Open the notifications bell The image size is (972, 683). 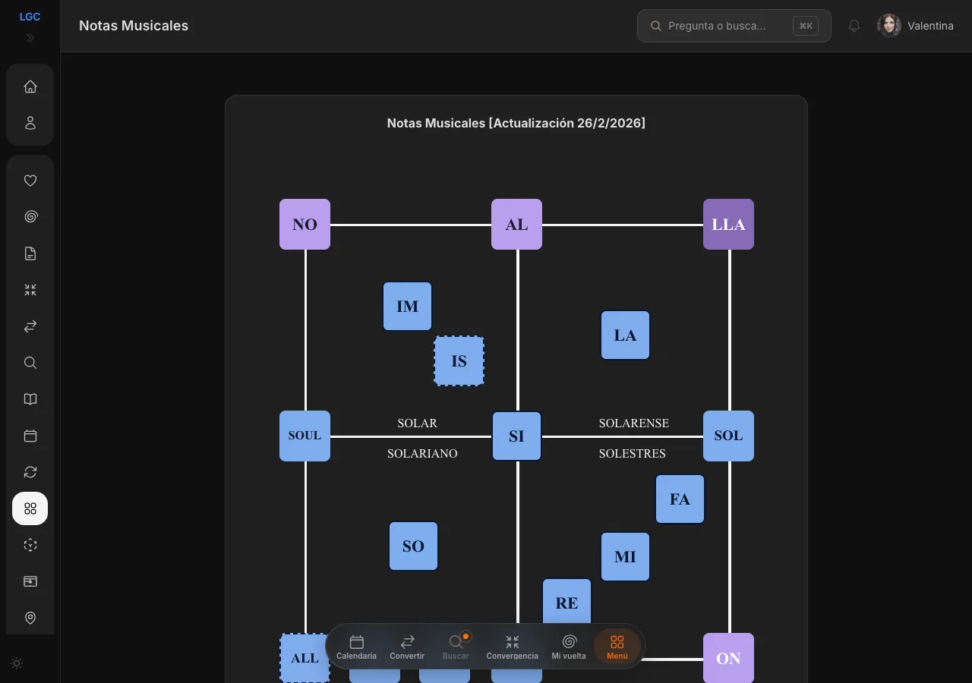tap(854, 26)
